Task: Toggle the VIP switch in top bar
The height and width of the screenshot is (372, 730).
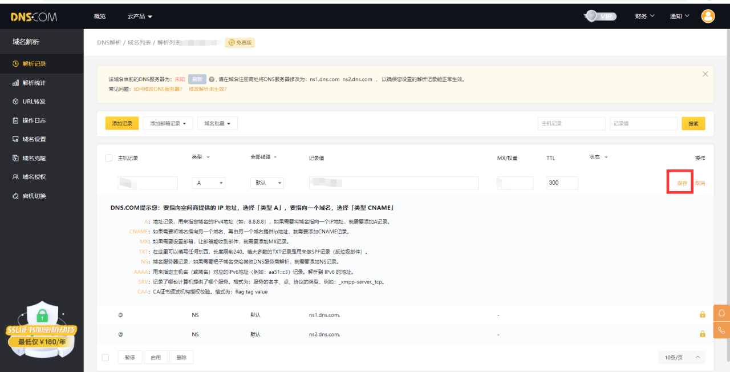Action: [x=601, y=16]
